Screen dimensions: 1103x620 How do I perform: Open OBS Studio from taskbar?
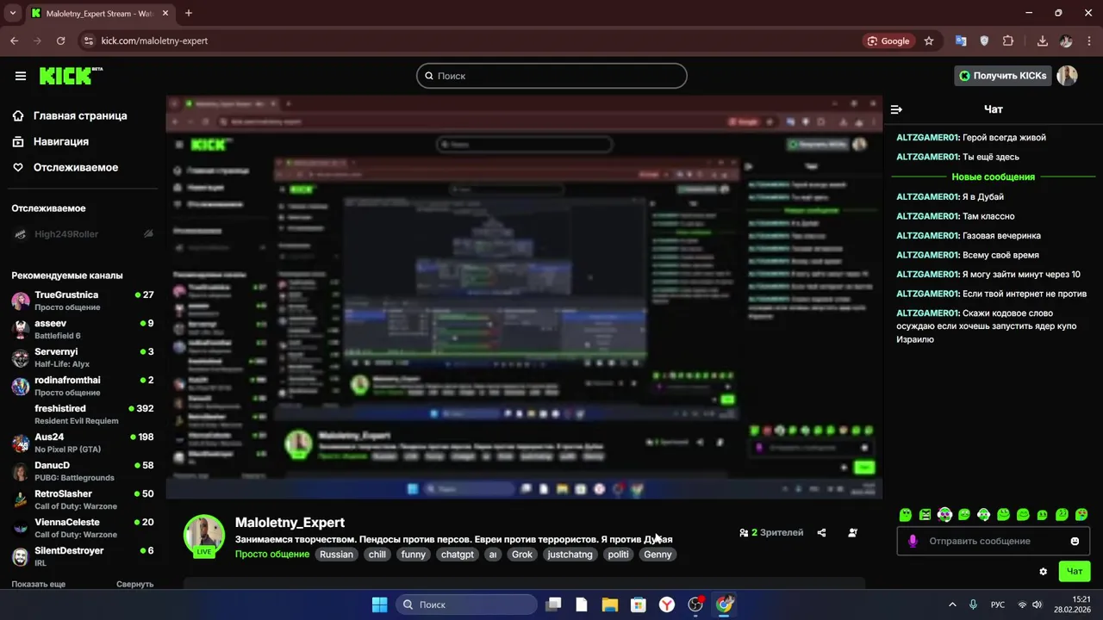pos(695,604)
